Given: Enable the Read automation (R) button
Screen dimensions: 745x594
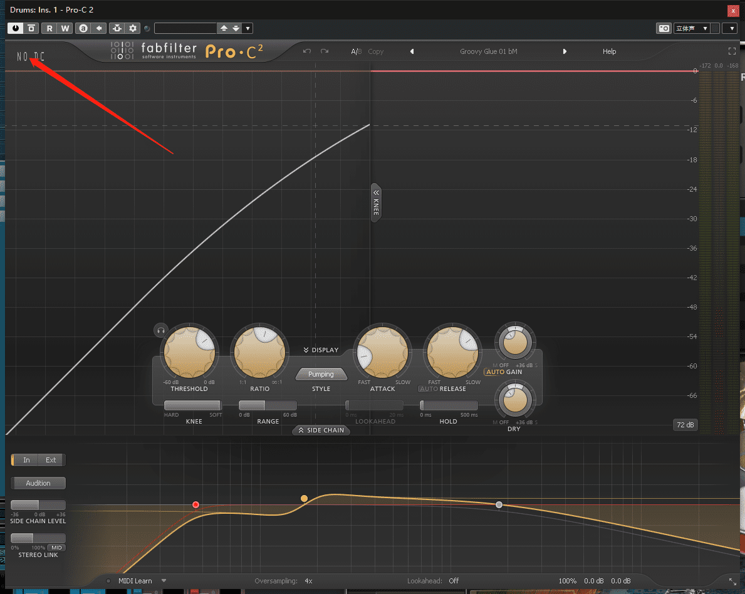Looking at the screenshot, I should coord(49,28).
